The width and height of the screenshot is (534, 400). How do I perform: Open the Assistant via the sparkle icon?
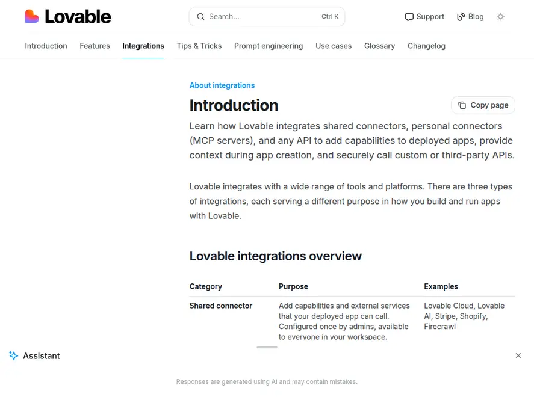coord(13,355)
